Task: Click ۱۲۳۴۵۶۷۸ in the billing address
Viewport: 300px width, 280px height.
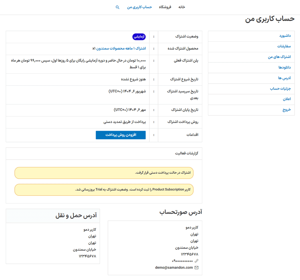Action: 190,254
